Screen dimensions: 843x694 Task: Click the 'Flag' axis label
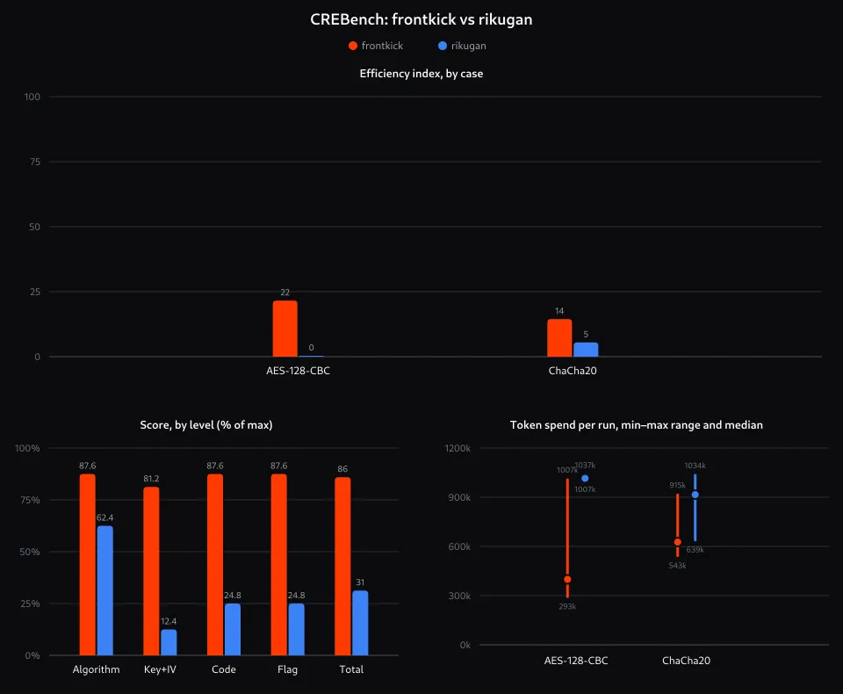288,669
